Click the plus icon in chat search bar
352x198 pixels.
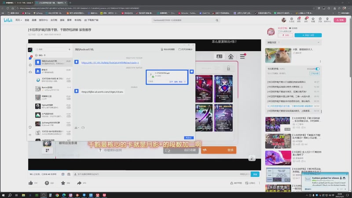click(x=70, y=49)
